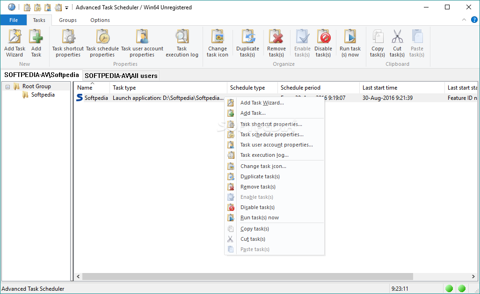480x294 pixels.
Task: Choose Task schedule properties... in context menu
Action: (274, 135)
